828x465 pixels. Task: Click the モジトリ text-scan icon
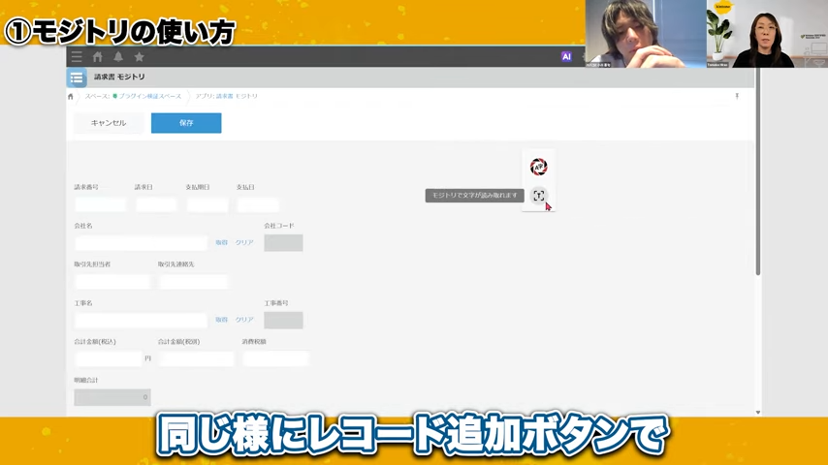pos(539,196)
